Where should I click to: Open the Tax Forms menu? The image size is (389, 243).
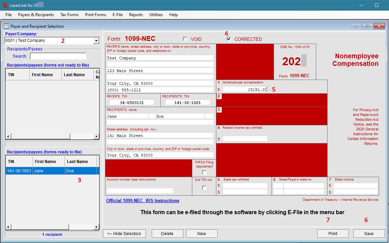(x=69, y=15)
